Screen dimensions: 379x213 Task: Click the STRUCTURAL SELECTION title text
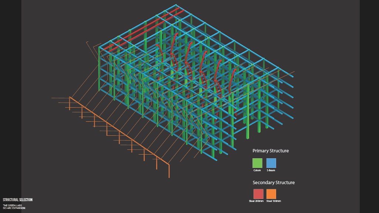click(18, 200)
